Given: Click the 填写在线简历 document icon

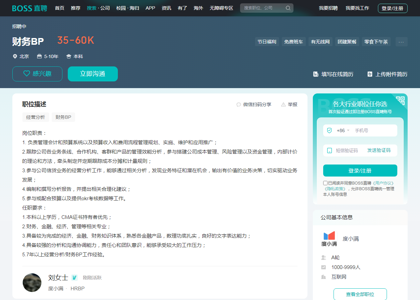Looking at the screenshot, I should pyautogui.click(x=316, y=74).
